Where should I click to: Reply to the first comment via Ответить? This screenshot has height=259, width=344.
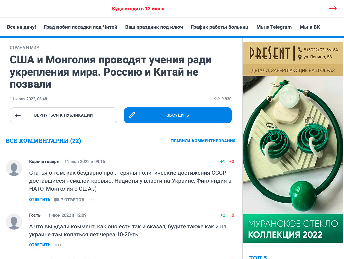[x=40, y=200]
